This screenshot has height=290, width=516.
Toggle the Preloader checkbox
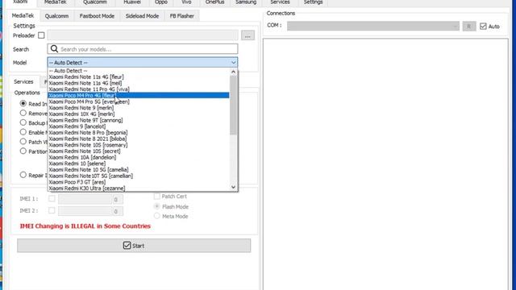pos(41,35)
